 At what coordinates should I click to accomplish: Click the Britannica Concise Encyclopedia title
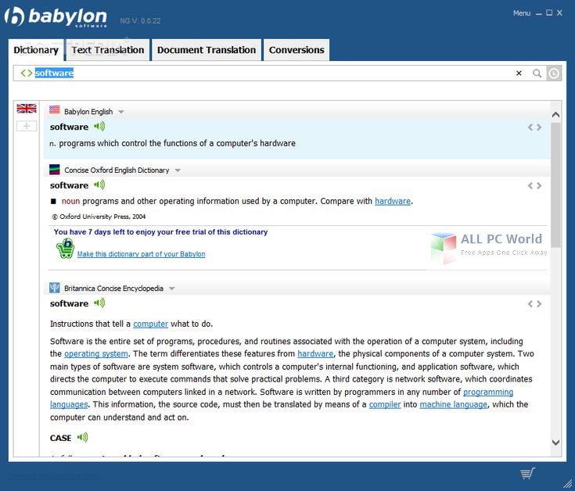pyautogui.click(x=113, y=289)
